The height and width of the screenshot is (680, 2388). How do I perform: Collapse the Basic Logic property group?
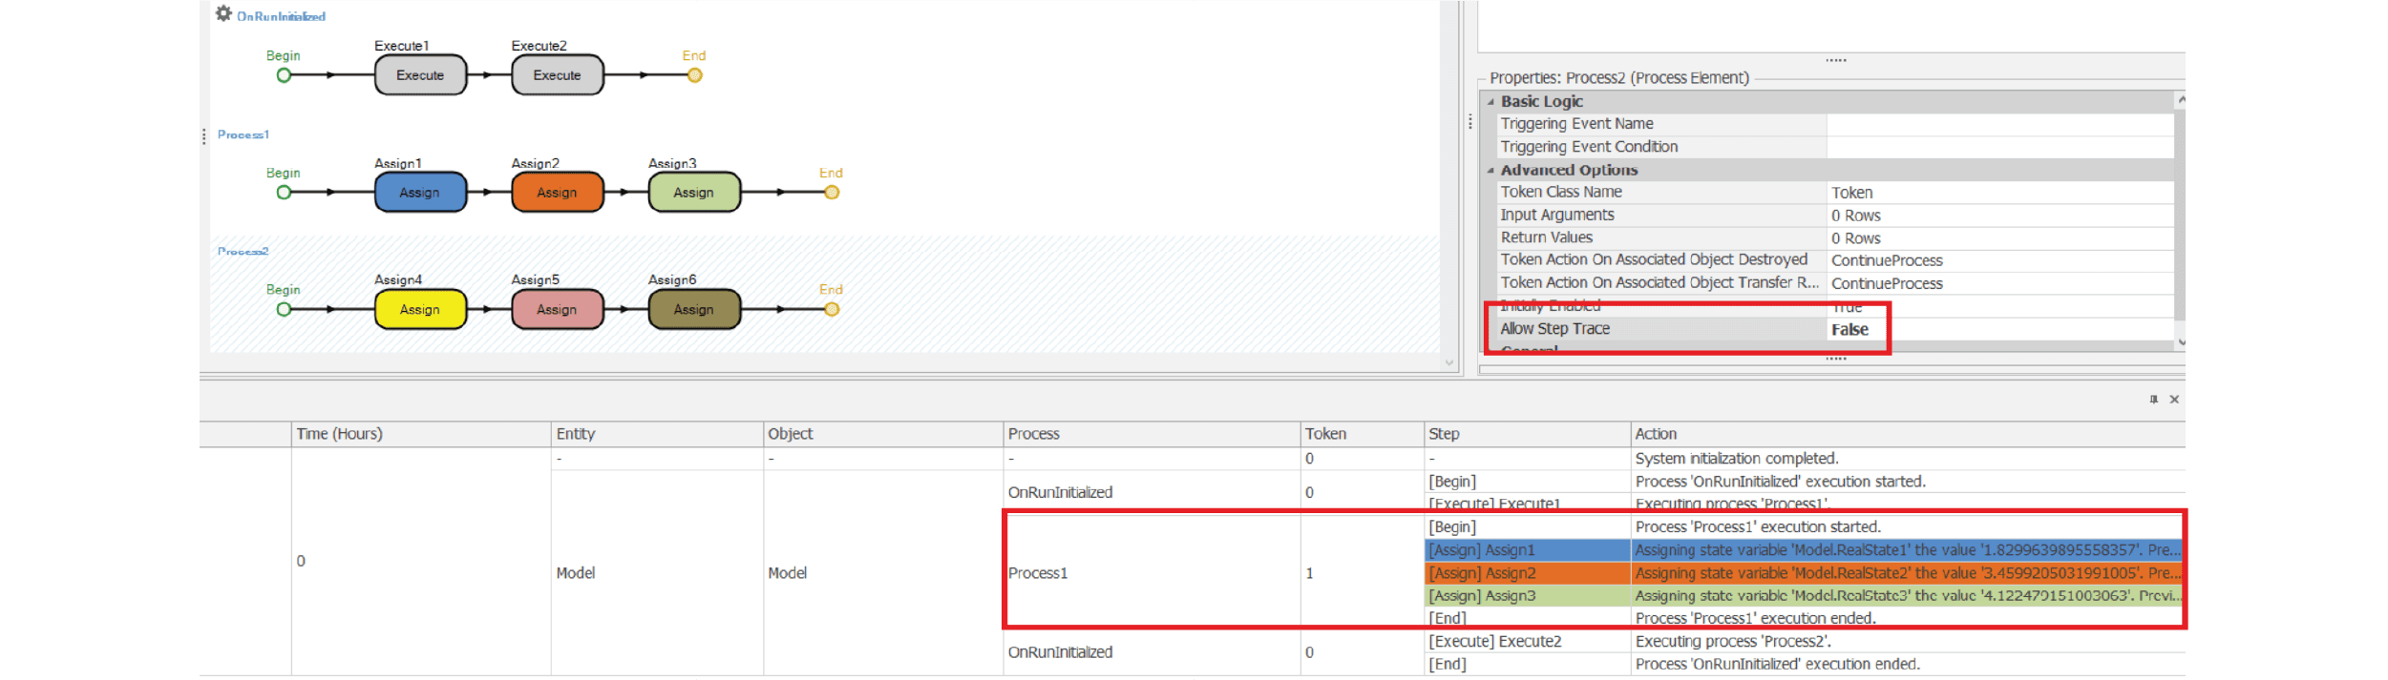[1490, 102]
